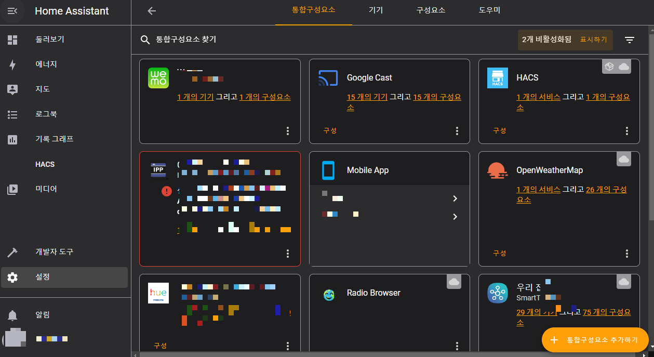Open OpenWeatherMap 1 개의 서비스 link
654x357 pixels.
click(x=538, y=190)
